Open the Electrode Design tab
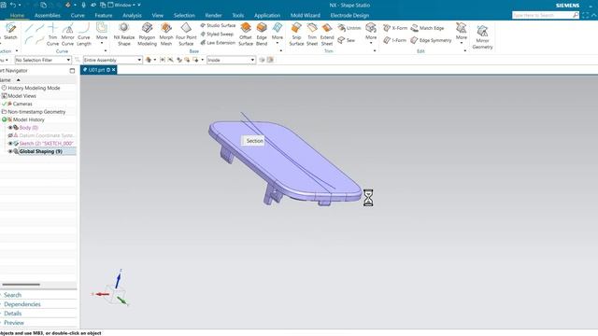The height and width of the screenshot is (336, 598). coord(349,15)
